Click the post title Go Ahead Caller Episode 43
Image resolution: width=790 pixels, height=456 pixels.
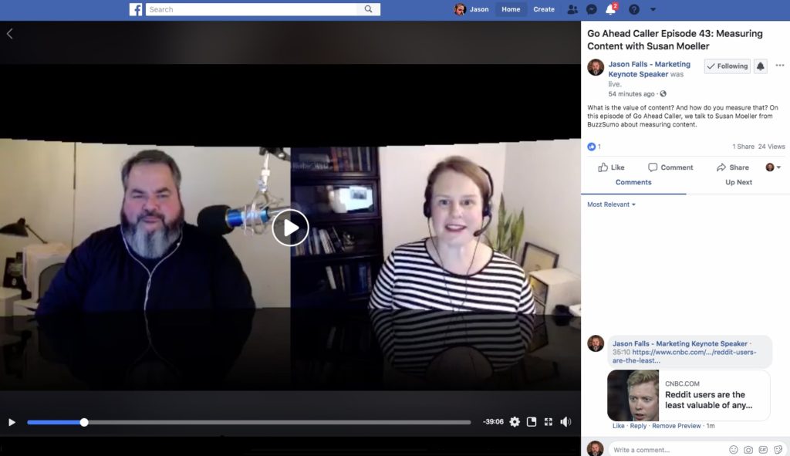pyautogui.click(x=675, y=40)
